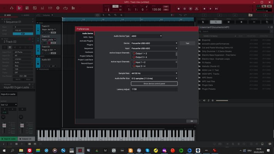Click the TAP tempo button
This screenshot has width=274, height=154.
166,7
